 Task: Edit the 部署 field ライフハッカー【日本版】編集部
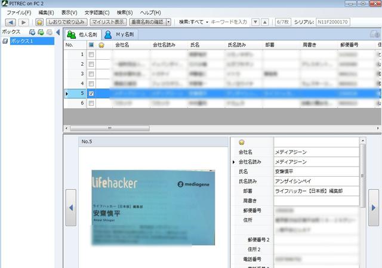click(316, 191)
